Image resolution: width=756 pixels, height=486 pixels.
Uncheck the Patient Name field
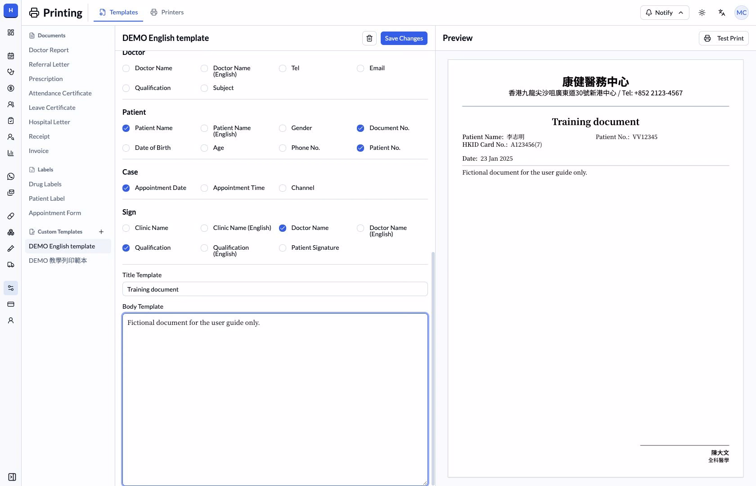click(126, 128)
